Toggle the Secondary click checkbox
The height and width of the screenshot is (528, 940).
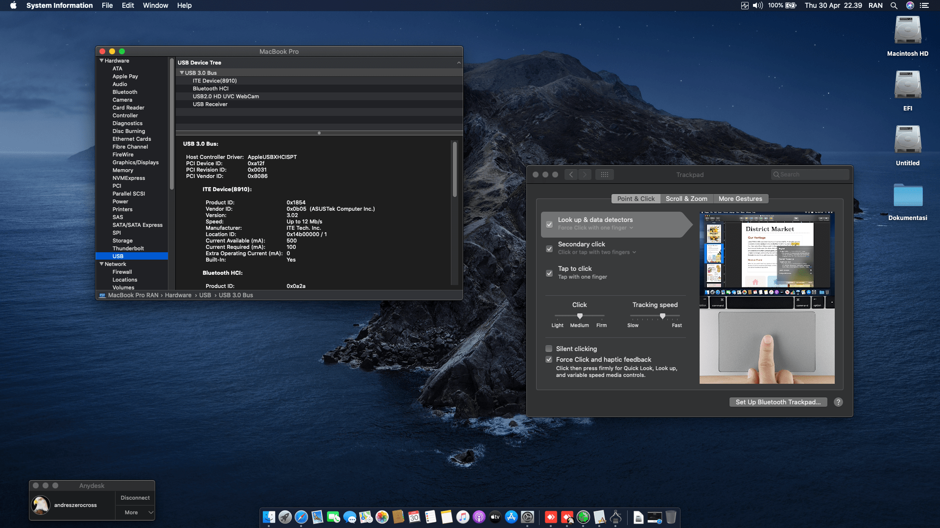click(549, 249)
